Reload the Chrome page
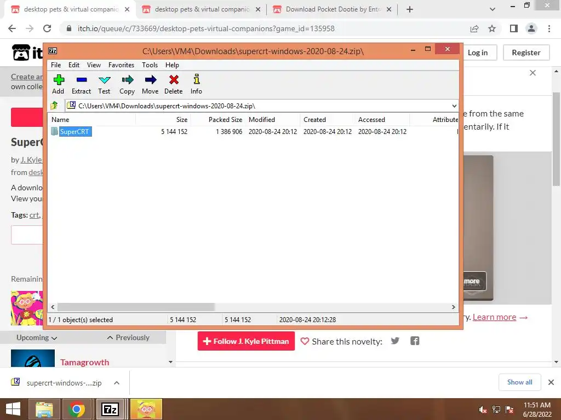Viewport: 561px width, 420px height. (x=47, y=28)
